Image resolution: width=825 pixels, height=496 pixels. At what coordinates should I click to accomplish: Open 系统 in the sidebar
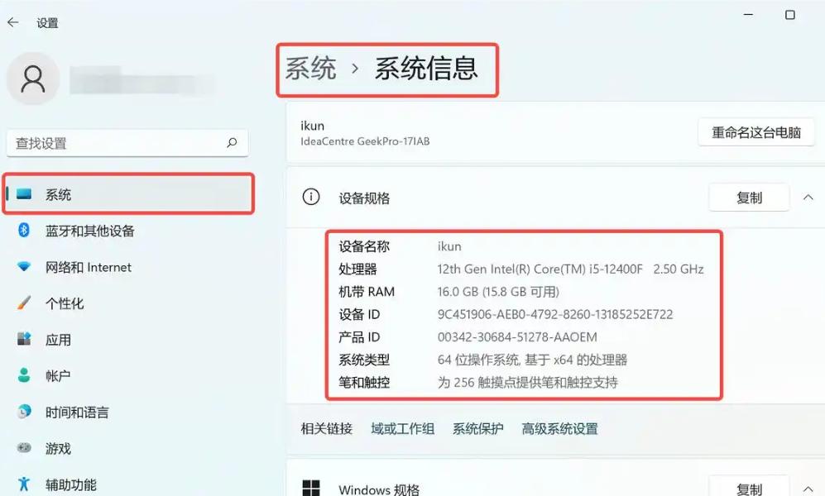128,194
